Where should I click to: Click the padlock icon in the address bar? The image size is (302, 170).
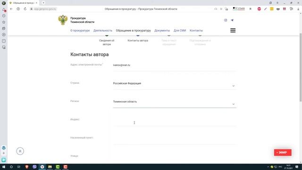tap(32, 9)
